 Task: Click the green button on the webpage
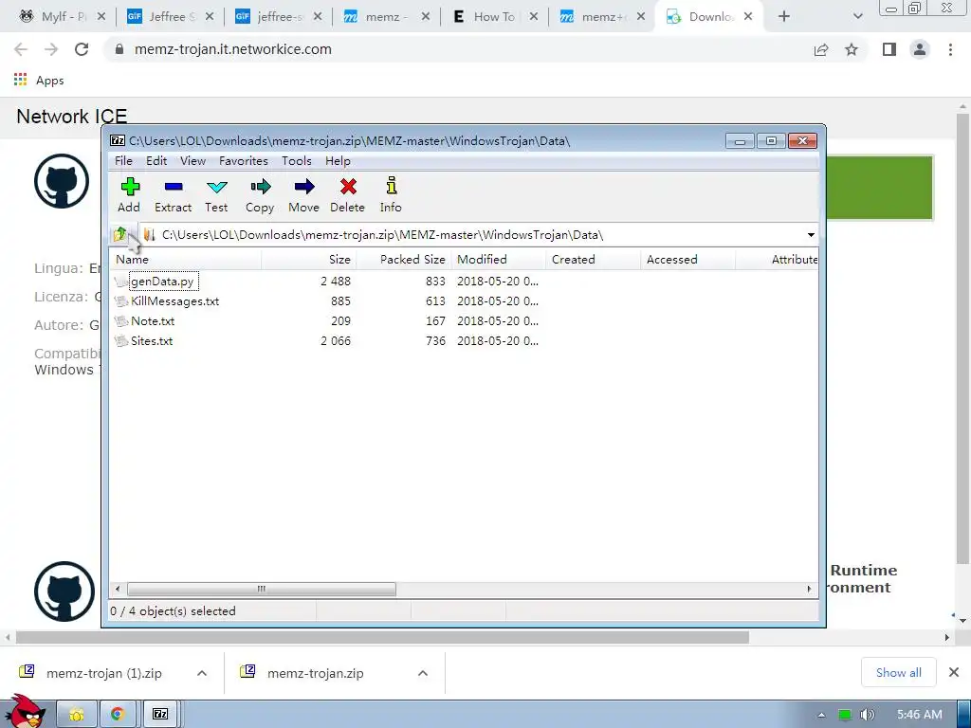[880, 188]
